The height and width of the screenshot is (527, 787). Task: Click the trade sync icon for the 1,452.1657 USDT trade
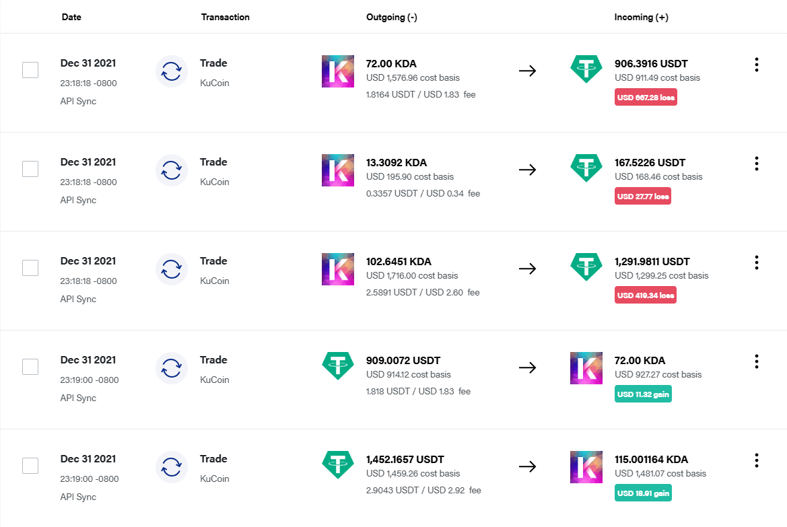coord(172,467)
